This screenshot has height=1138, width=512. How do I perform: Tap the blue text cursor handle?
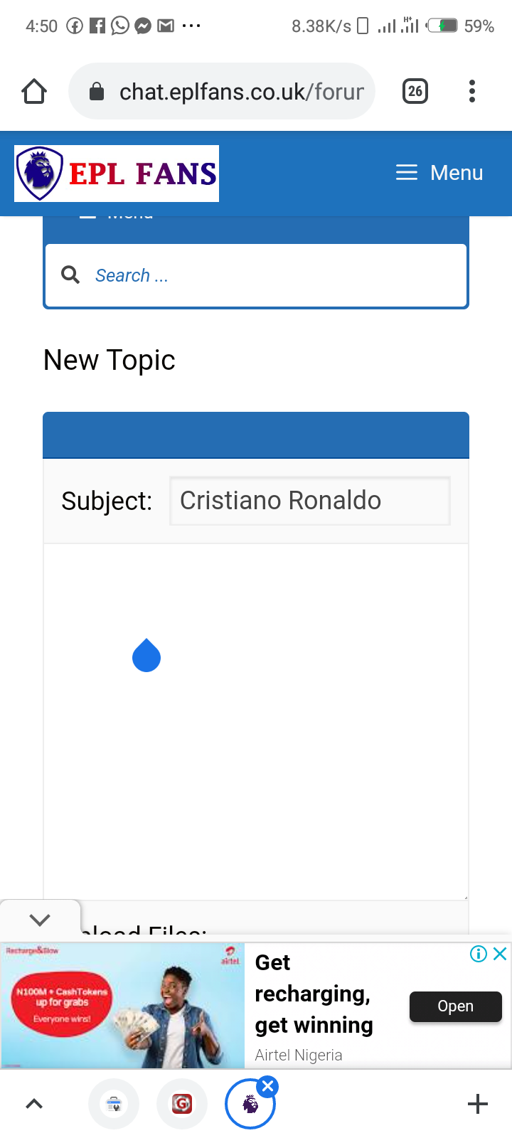[146, 655]
